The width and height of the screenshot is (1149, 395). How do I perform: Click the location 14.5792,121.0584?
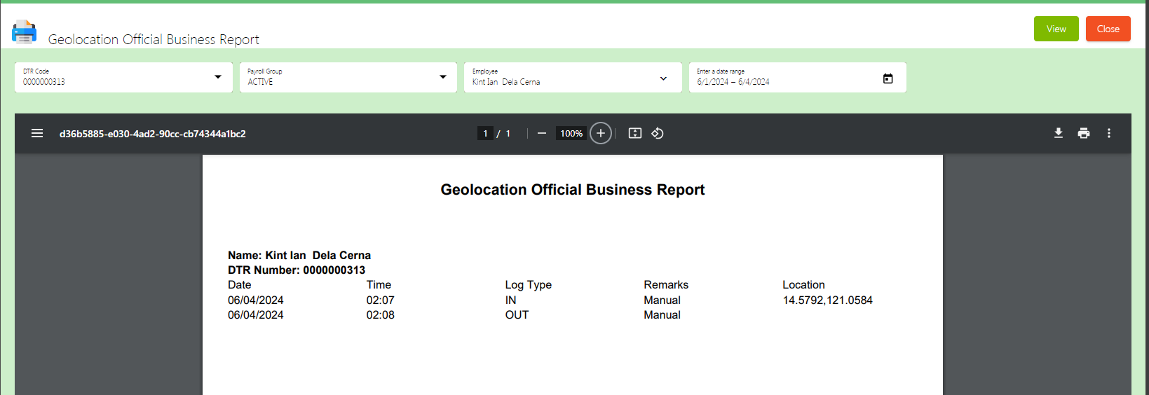coord(828,300)
